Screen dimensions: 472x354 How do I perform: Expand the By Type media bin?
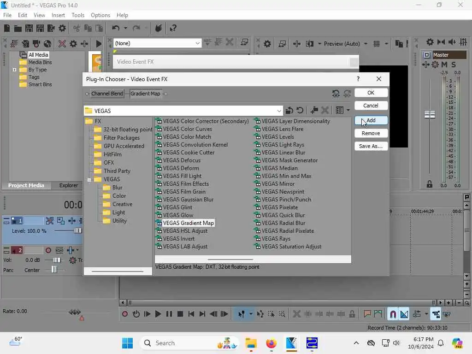pyautogui.click(x=14, y=70)
